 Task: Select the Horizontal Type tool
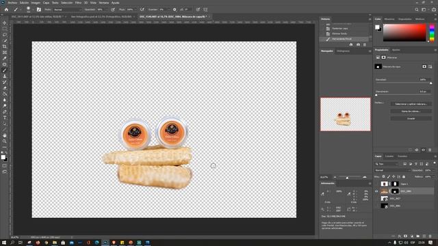[x=5, y=118]
